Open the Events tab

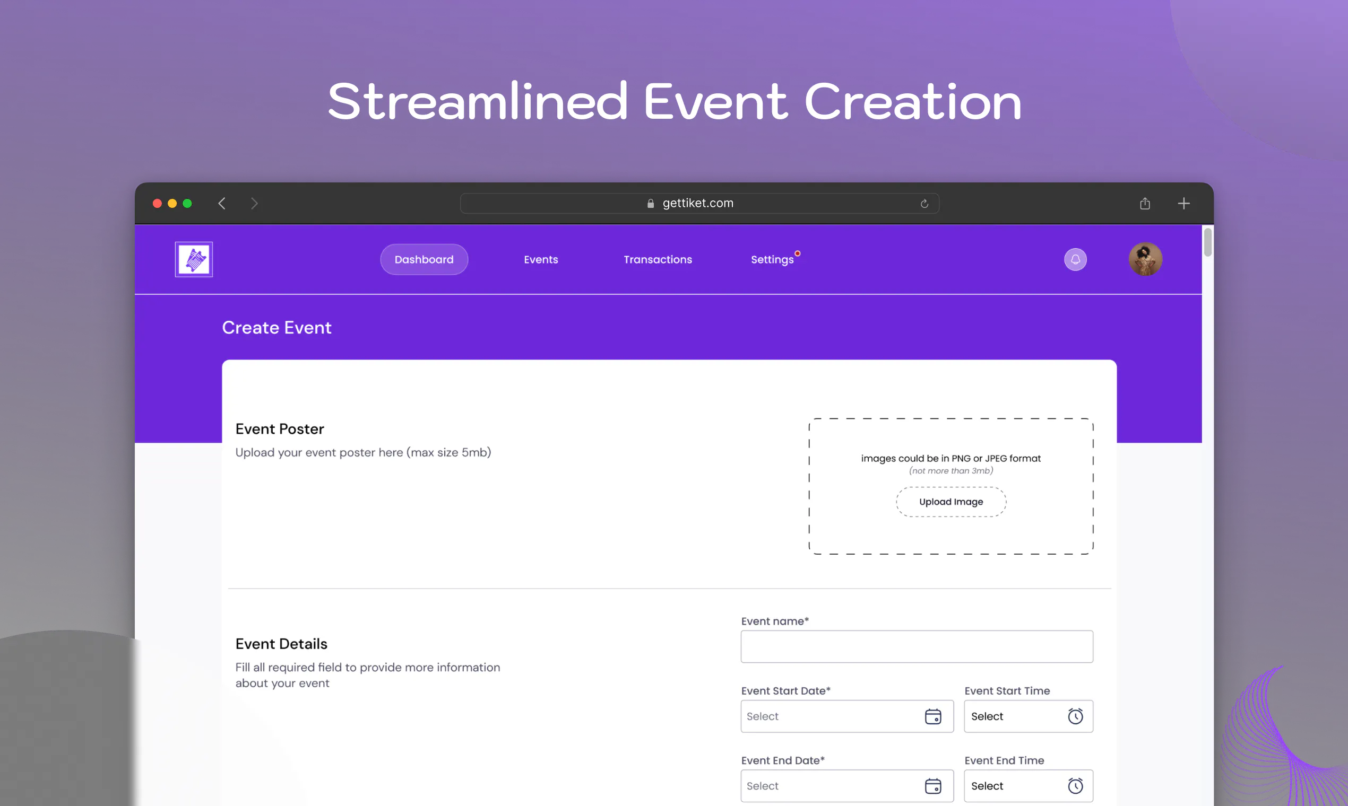coord(541,260)
